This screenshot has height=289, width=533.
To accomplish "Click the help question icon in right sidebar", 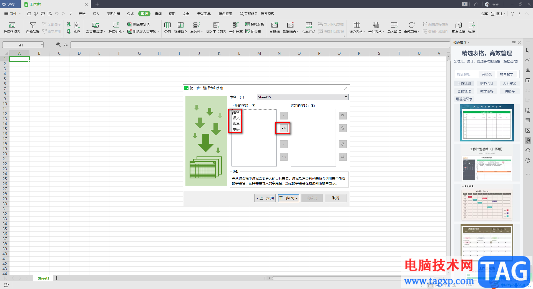I will pos(528,160).
